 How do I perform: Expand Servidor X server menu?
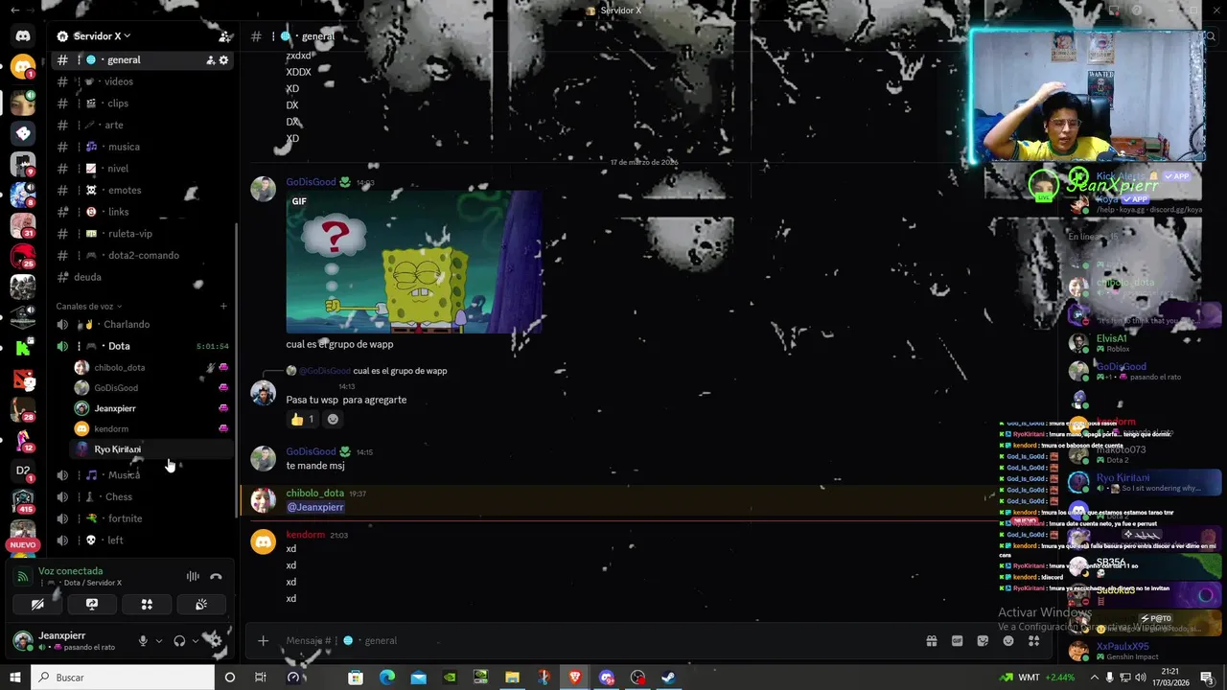[103, 36]
